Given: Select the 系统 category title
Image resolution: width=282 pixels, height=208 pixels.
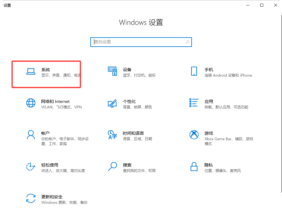Looking at the screenshot, I should click(46, 70).
